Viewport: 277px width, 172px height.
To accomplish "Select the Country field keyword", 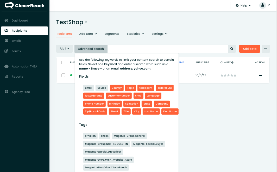I will pyautogui.click(x=116, y=88).
